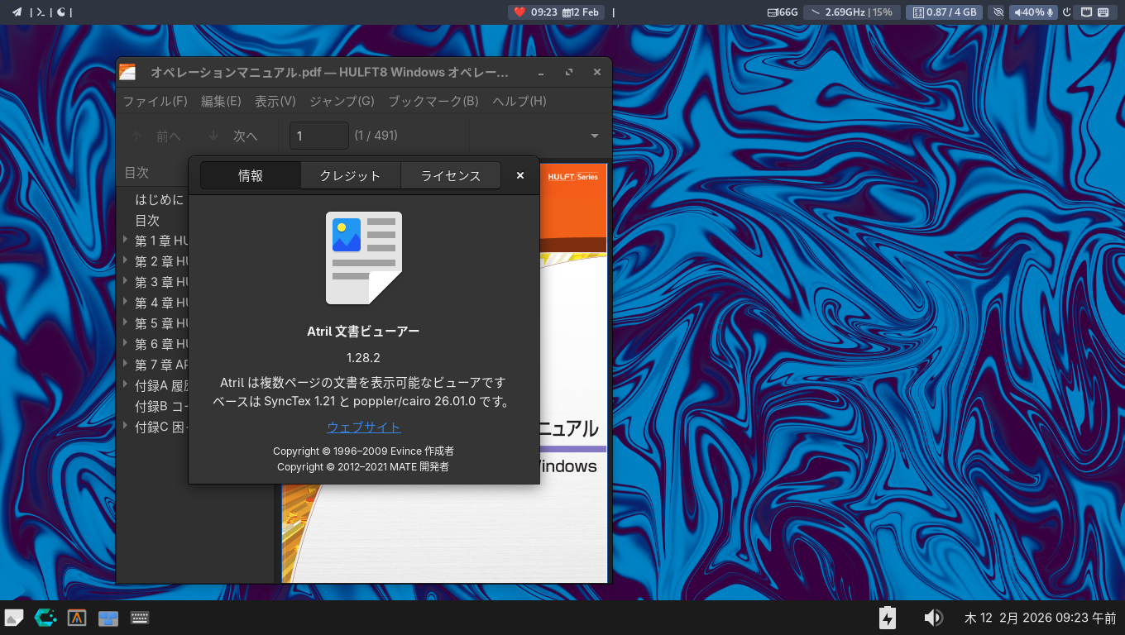Close the about dialog with the X button

(520, 175)
